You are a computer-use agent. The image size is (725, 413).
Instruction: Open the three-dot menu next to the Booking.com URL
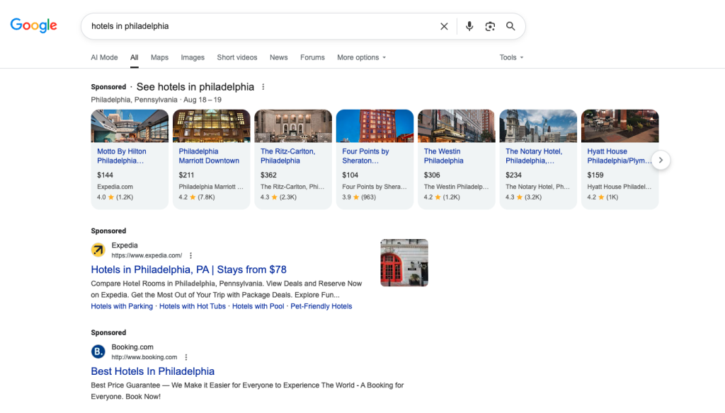tap(186, 357)
